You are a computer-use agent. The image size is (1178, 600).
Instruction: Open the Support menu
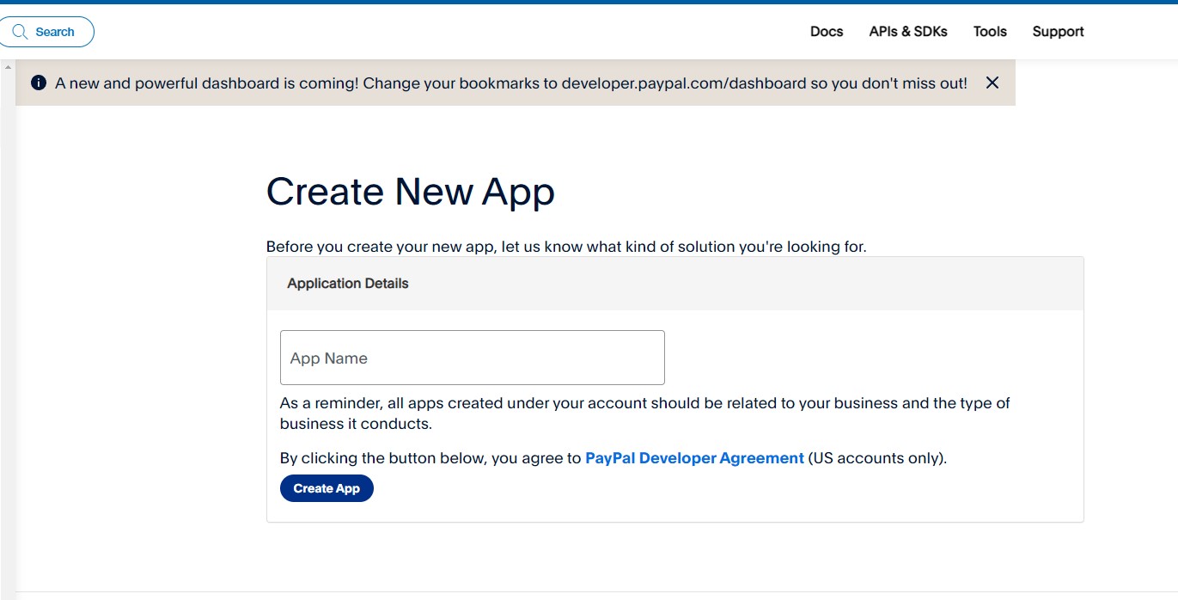pyautogui.click(x=1058, y=32)
